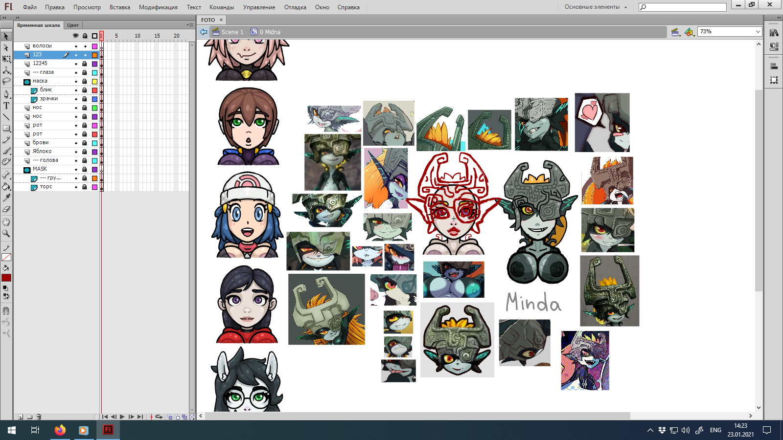Screen dimensions: 783x440
Task: Select the Eraser tool
Action: 6,209
